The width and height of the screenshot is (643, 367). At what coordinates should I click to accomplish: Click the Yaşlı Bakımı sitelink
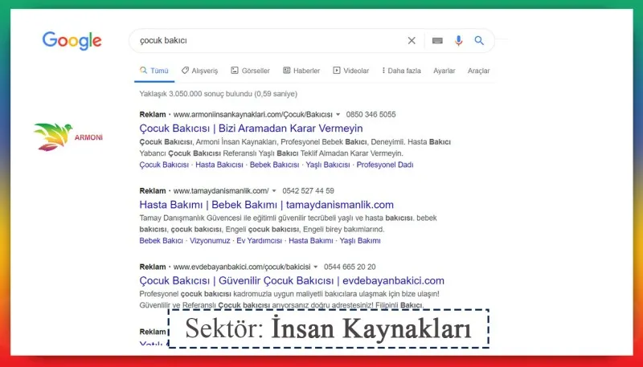click(x=360, y=241)
